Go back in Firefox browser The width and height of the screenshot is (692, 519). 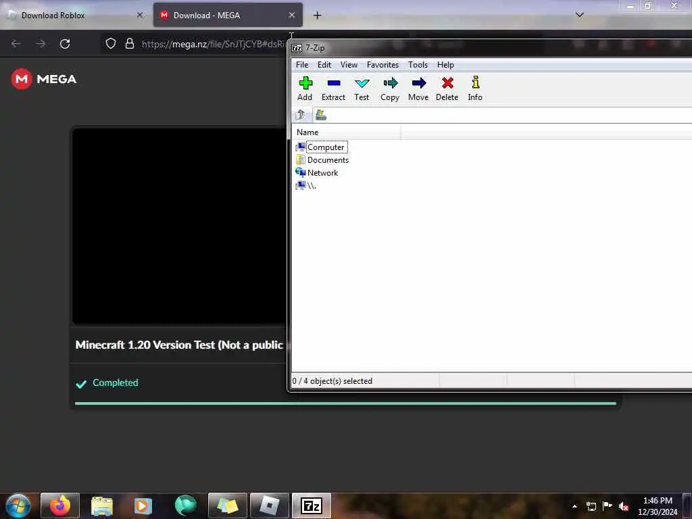click(16, 44)
